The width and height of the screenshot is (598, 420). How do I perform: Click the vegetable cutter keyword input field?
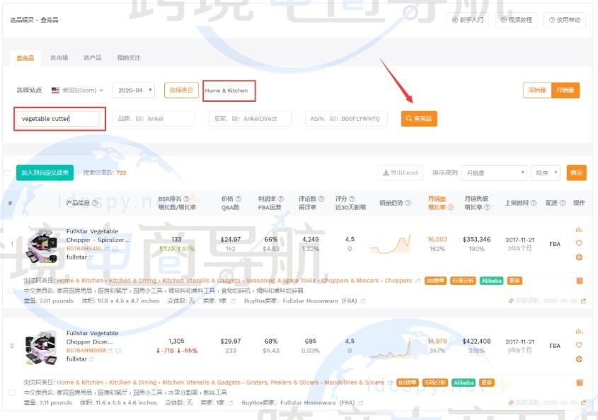pyautogui.click(x=58, y=119)
